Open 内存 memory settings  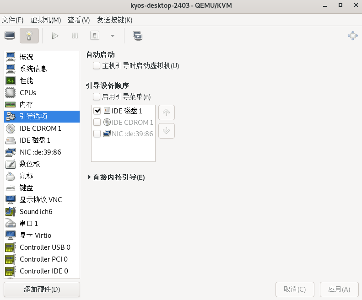coord(42,105)
